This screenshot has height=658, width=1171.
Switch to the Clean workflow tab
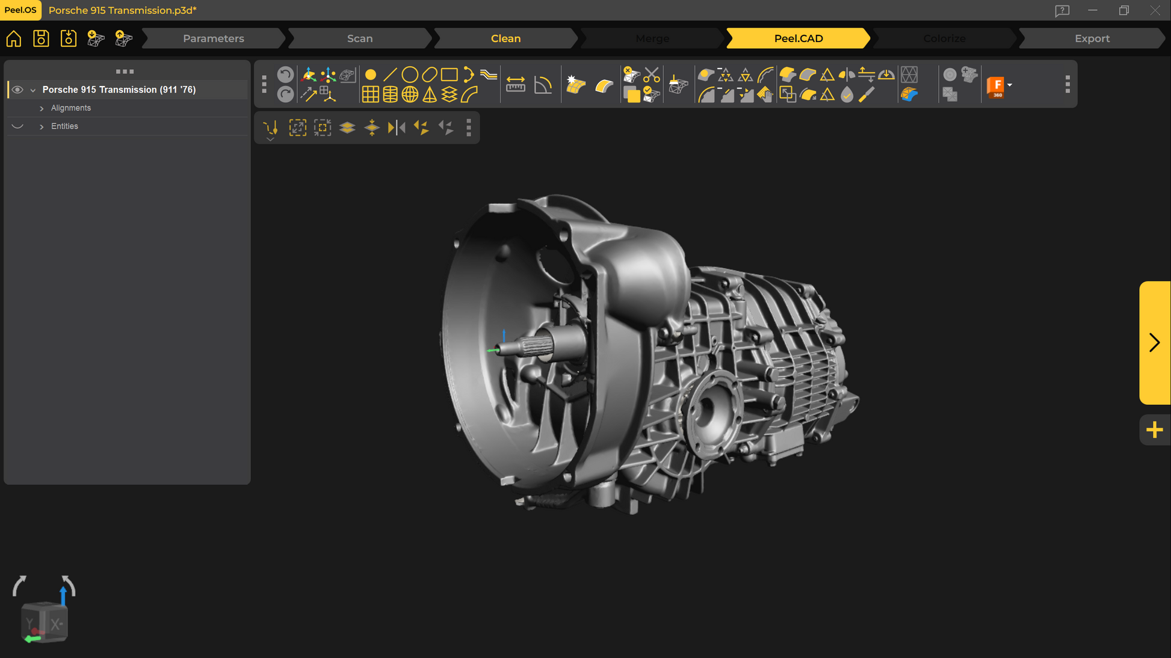(505, 38)
